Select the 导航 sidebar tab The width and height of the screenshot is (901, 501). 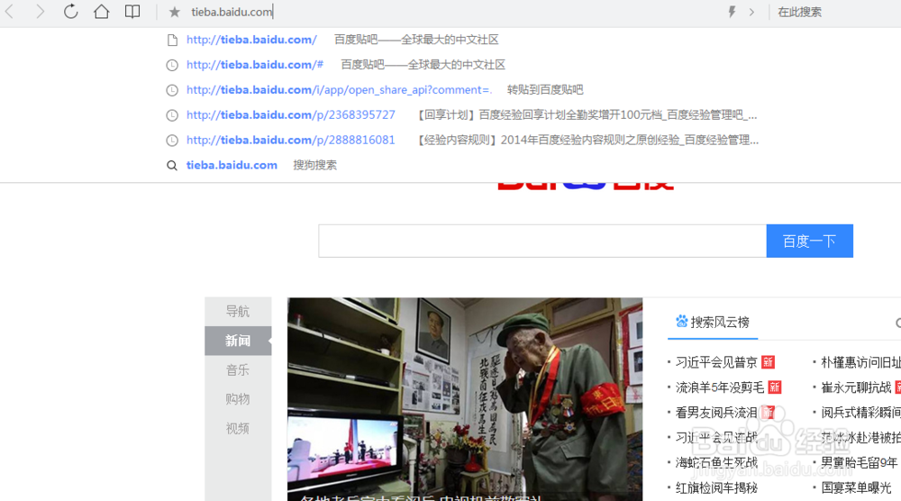(238, 312)
